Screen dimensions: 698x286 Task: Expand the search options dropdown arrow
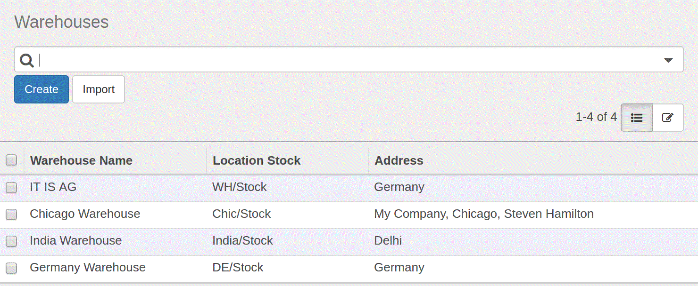click(668, 60)
